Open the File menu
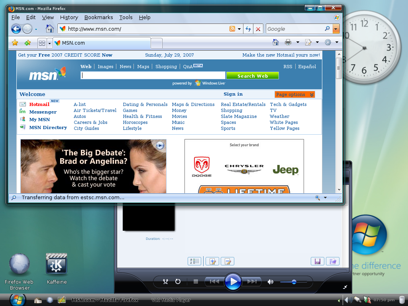 coord(16,18)
